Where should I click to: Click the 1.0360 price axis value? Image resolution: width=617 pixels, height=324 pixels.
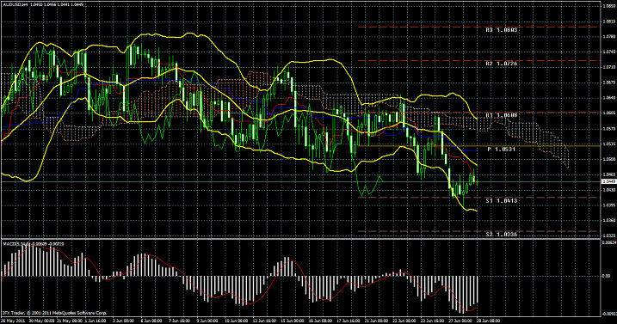(x=608, y=220)
